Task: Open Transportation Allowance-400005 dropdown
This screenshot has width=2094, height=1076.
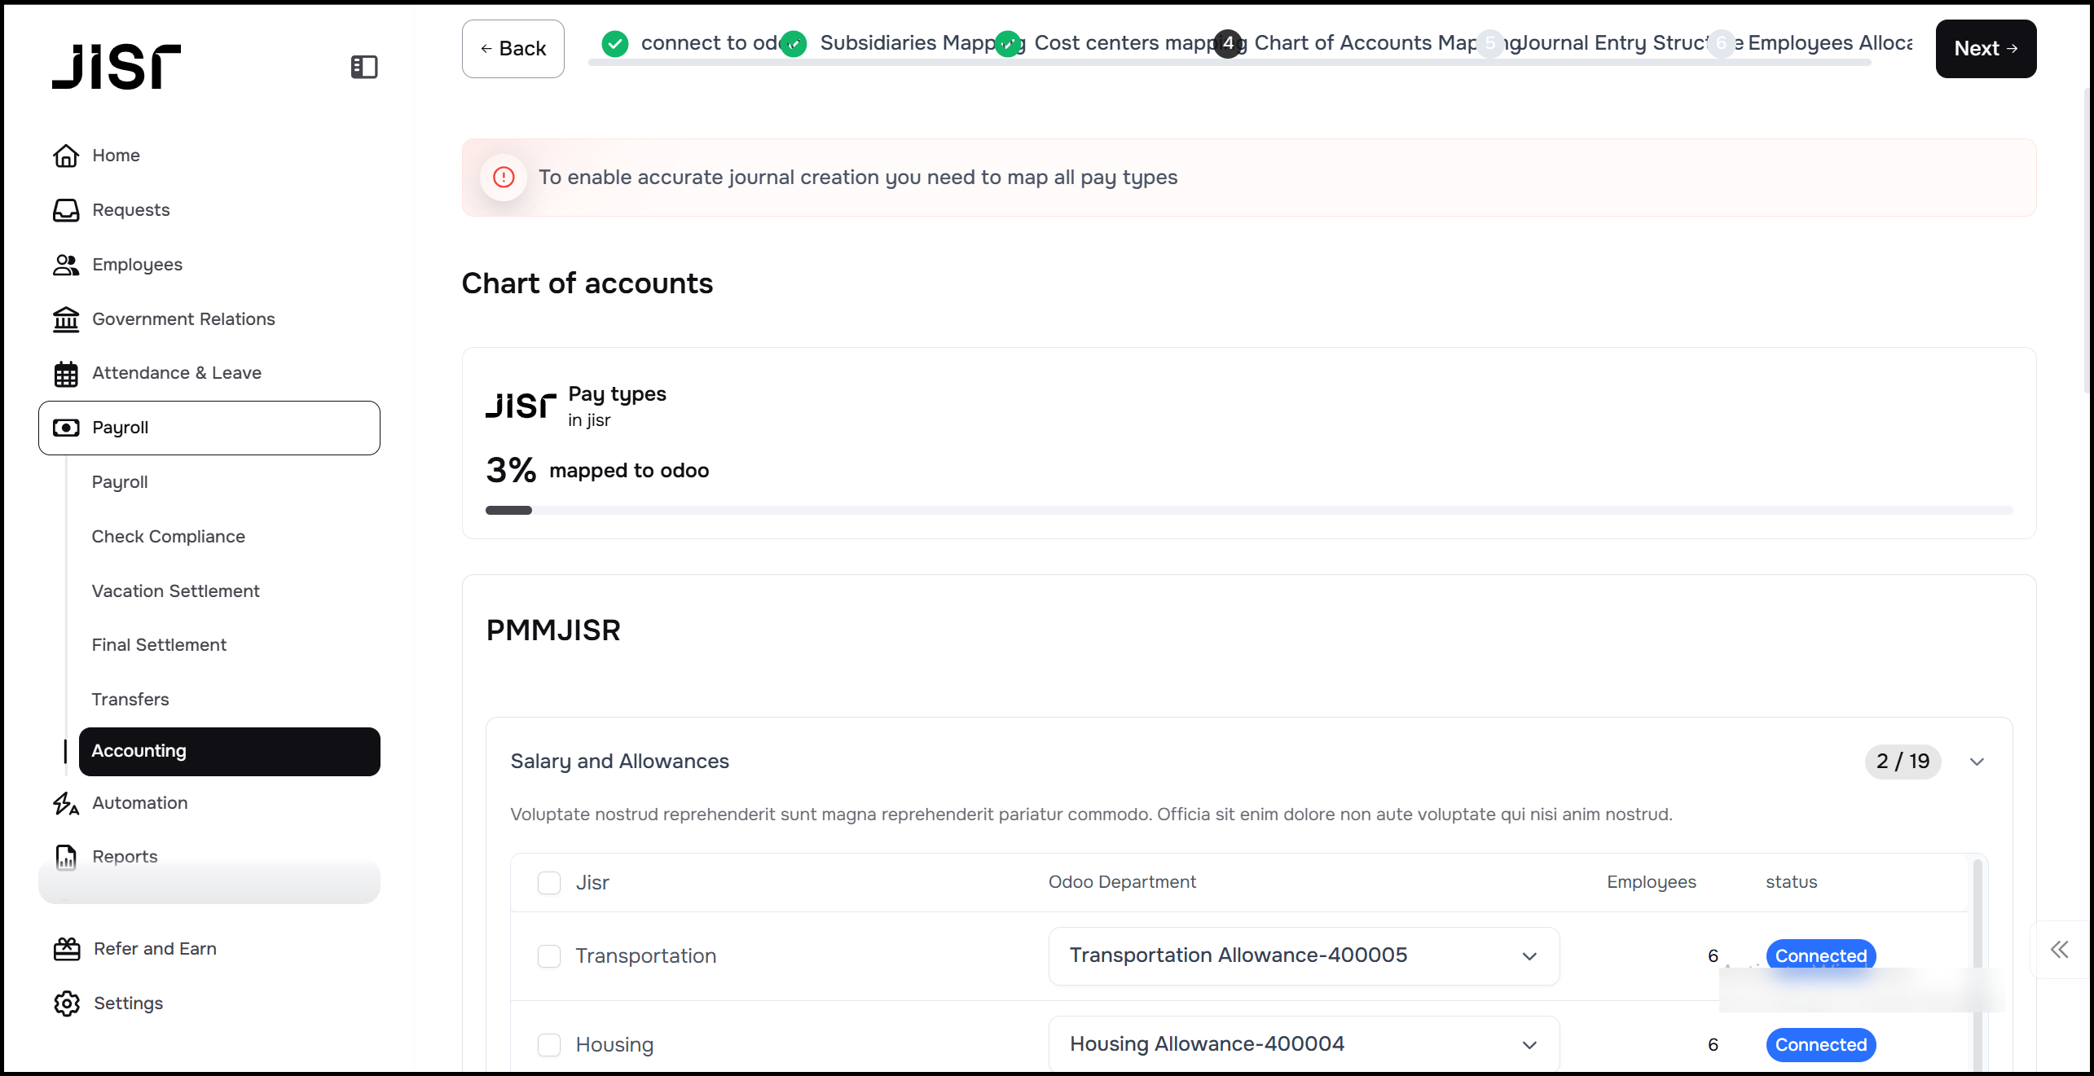Action: click(x=1304, y=956)
